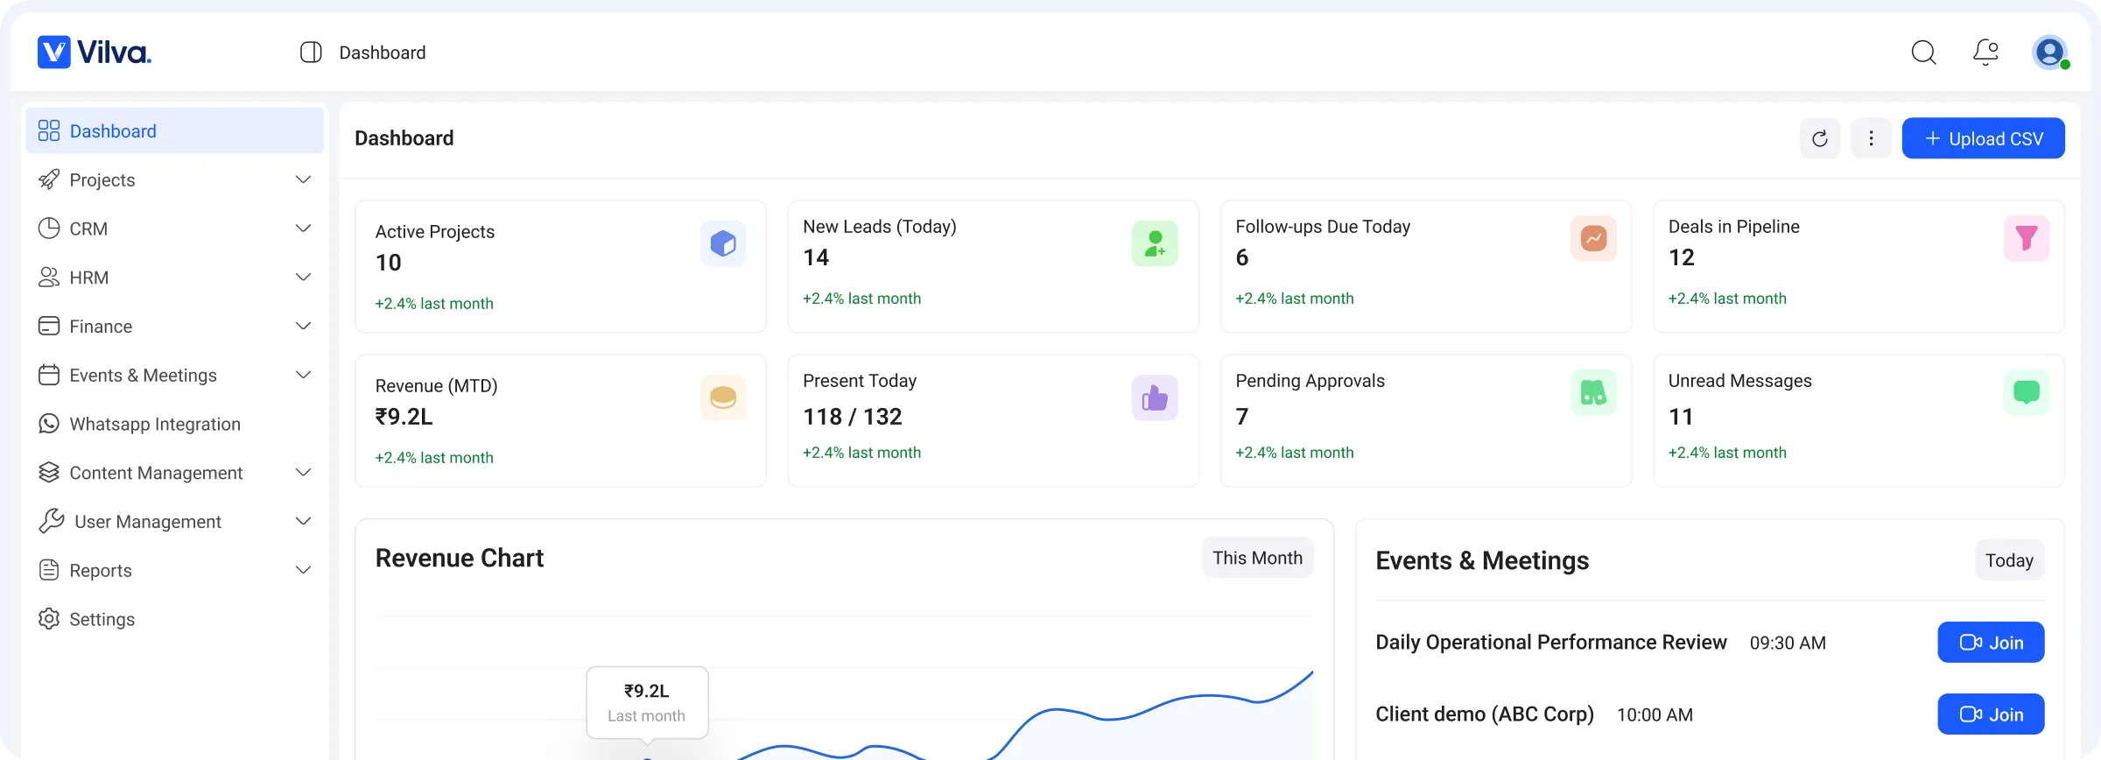This screenshot has width=2101, height=760.
Task: Expand the Projects menu chevron
Action: pos(303,179)
